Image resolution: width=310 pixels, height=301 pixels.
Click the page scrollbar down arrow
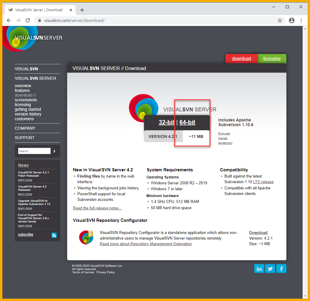(305, 296)
